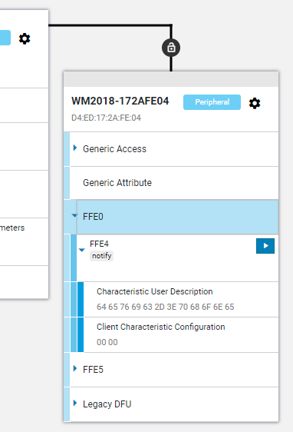The image size is (293, 432).
Task: Expand the FFE5 service
Action: 75,369
